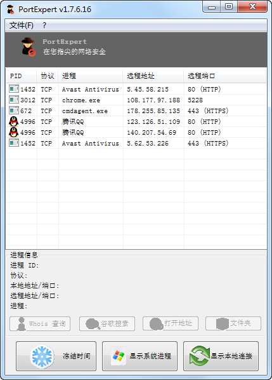The width and height of the screenshot is (272, 380).
Task: Open the 文件(F) menu
Action: (x=22, y=25)
